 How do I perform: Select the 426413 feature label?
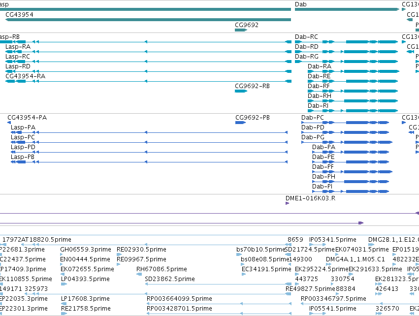[x=387, y=289]
